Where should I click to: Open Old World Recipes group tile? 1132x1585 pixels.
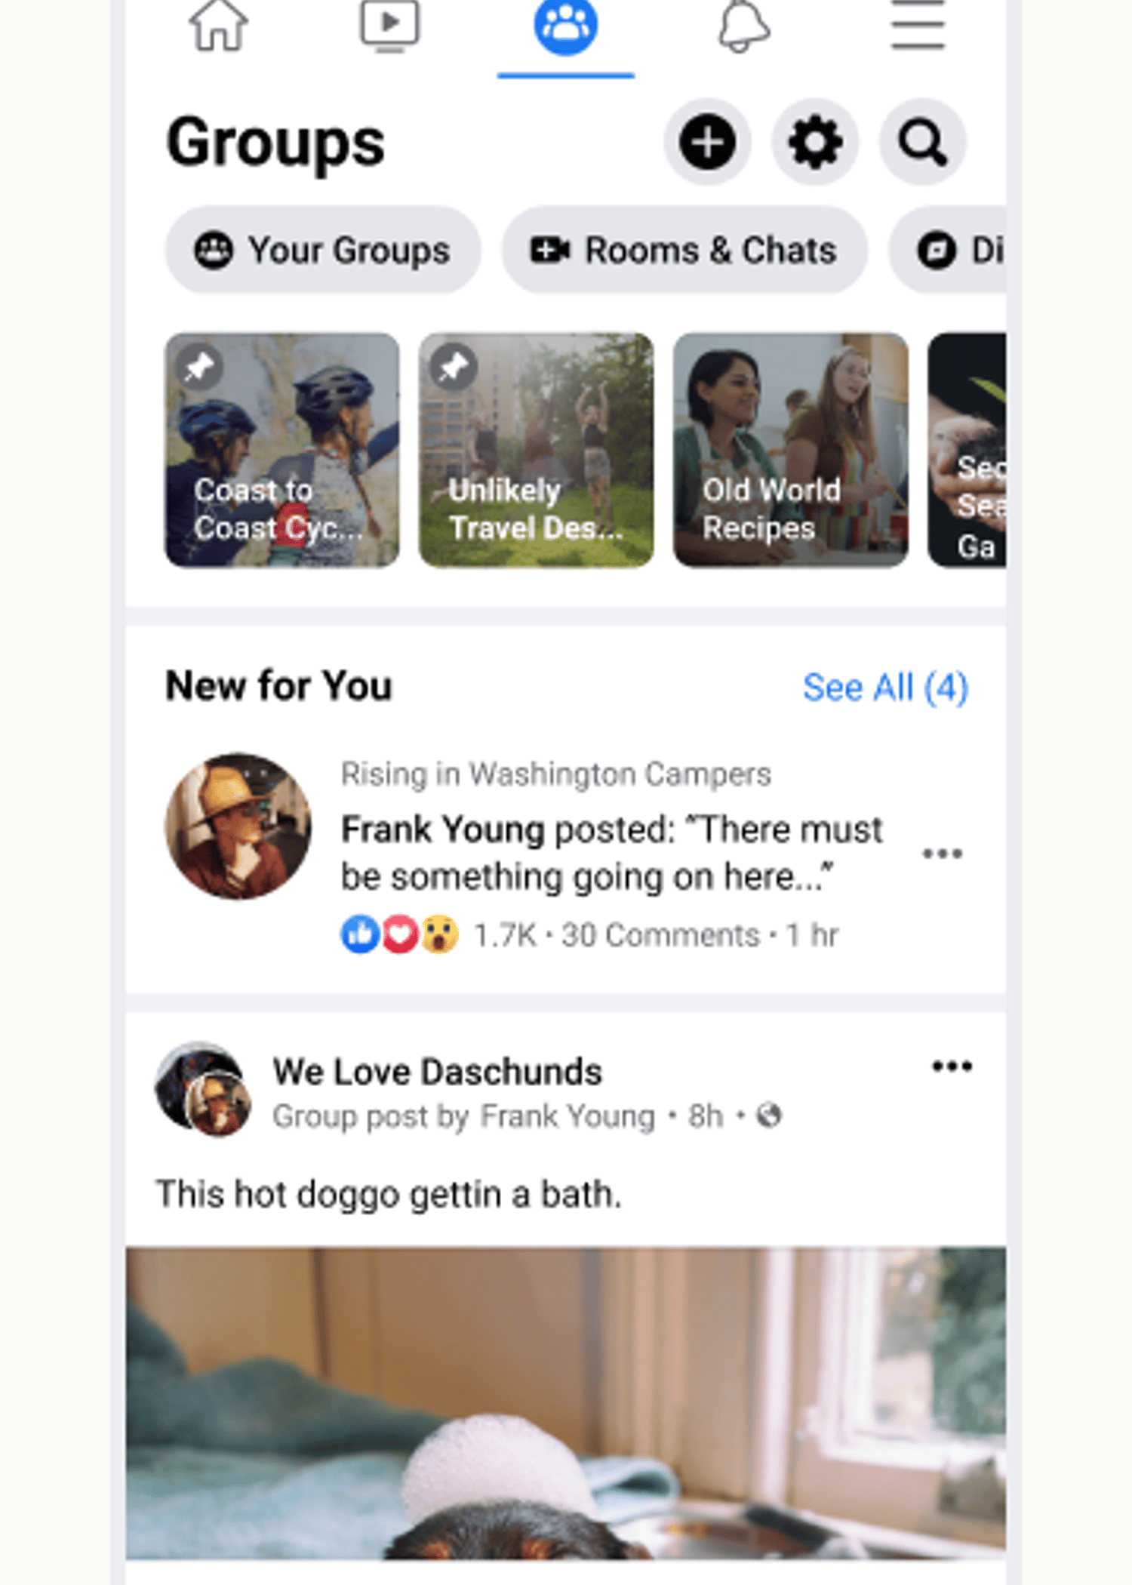pos(791,450)
